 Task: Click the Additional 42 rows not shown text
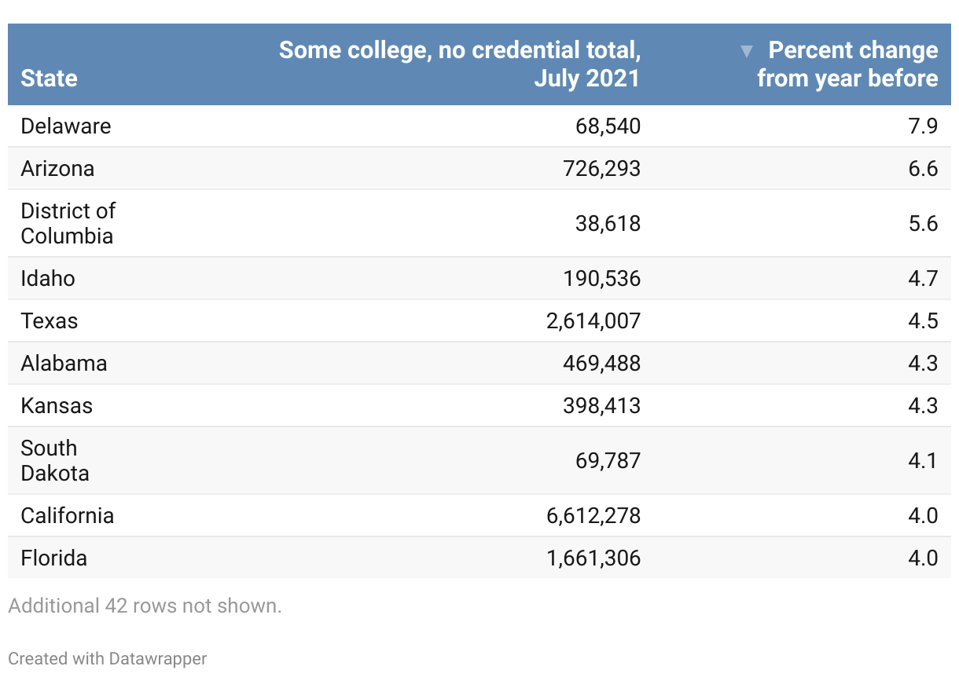point(145,606)
